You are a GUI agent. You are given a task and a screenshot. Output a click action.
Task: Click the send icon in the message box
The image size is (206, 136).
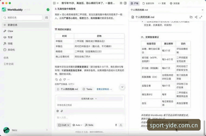point(121,125)
